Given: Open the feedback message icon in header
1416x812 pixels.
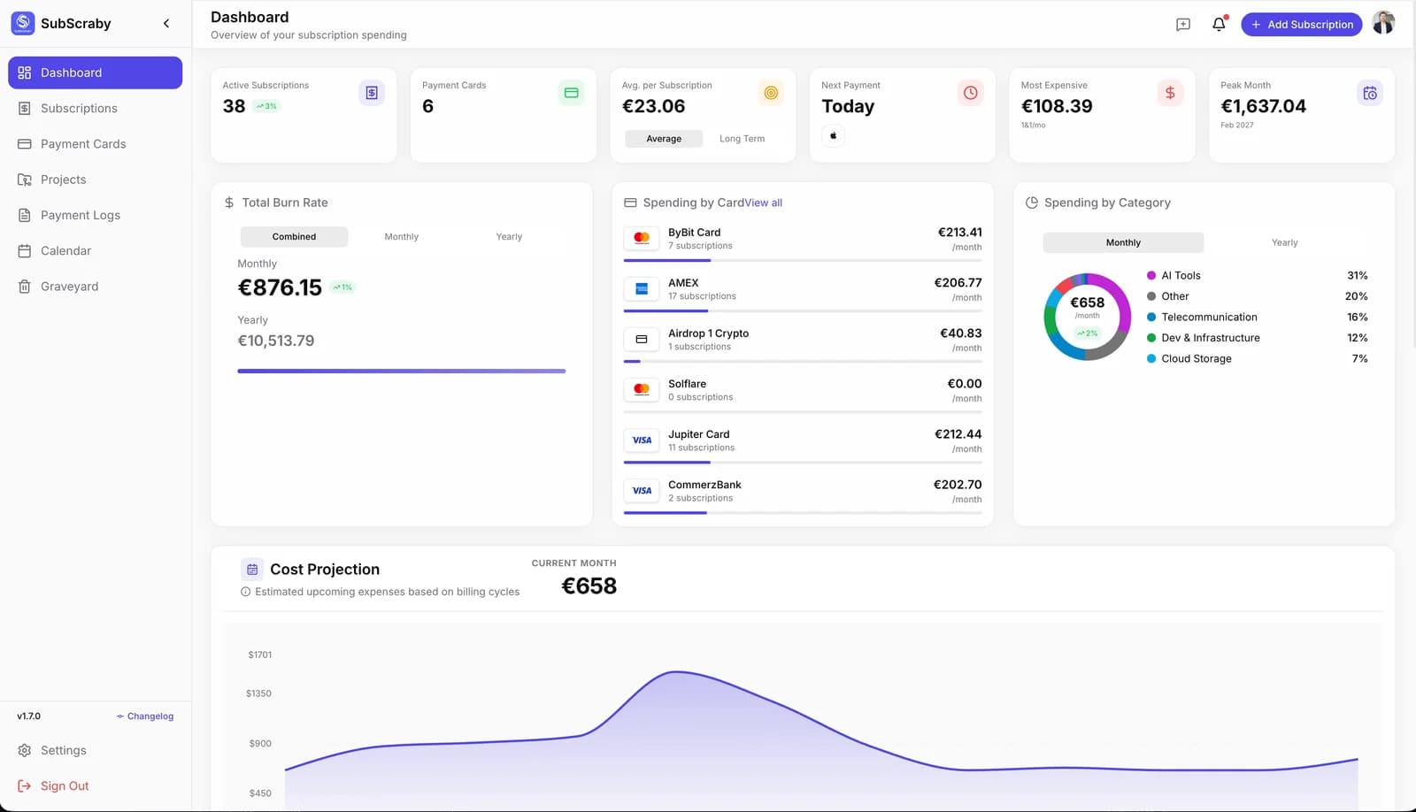Looking at the screenshot, I should point(1183,25).
